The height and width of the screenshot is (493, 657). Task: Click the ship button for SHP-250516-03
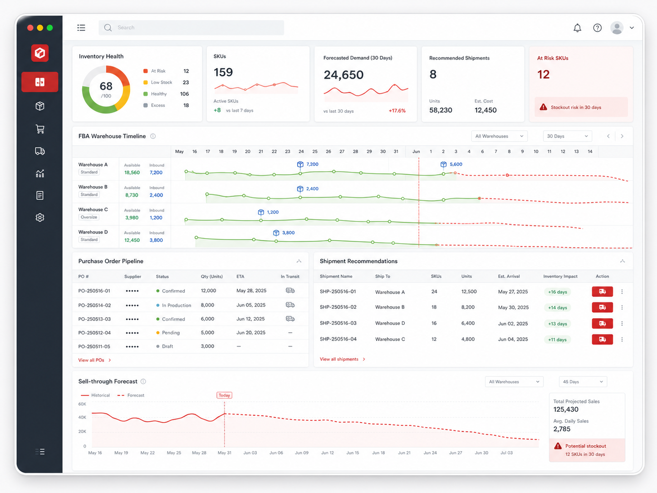pos(602,323)
